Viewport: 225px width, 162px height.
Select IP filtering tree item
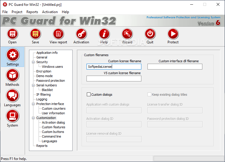tap(44, 95)
